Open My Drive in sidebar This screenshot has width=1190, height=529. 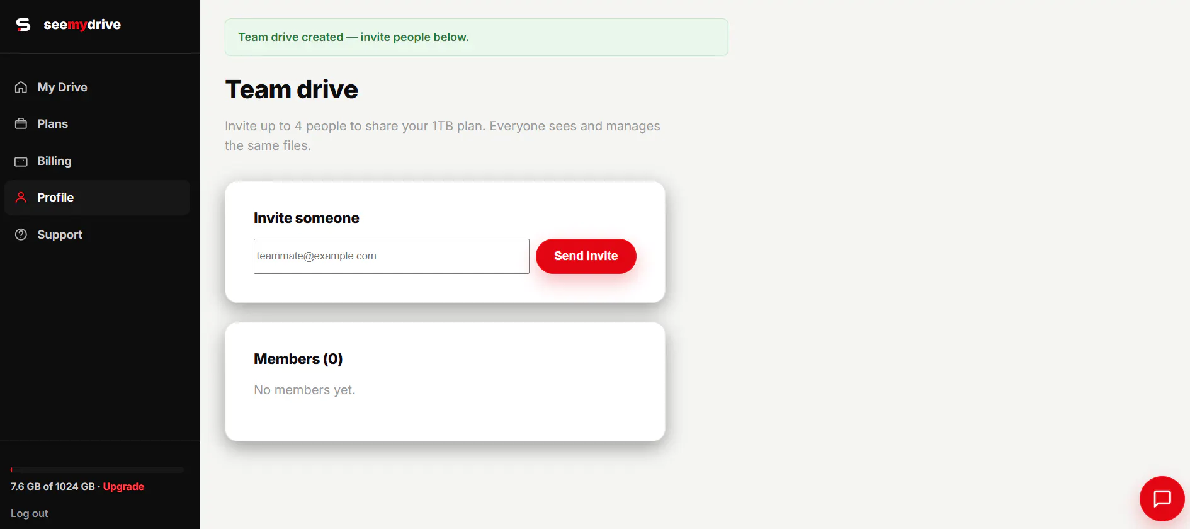tap(97, 88)
